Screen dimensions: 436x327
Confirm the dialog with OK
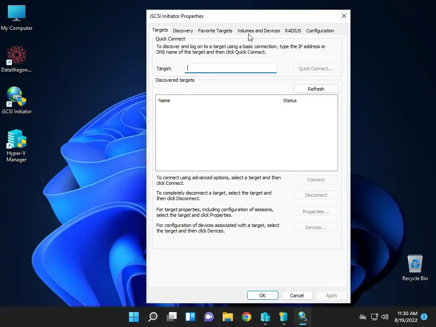point(262,295)
